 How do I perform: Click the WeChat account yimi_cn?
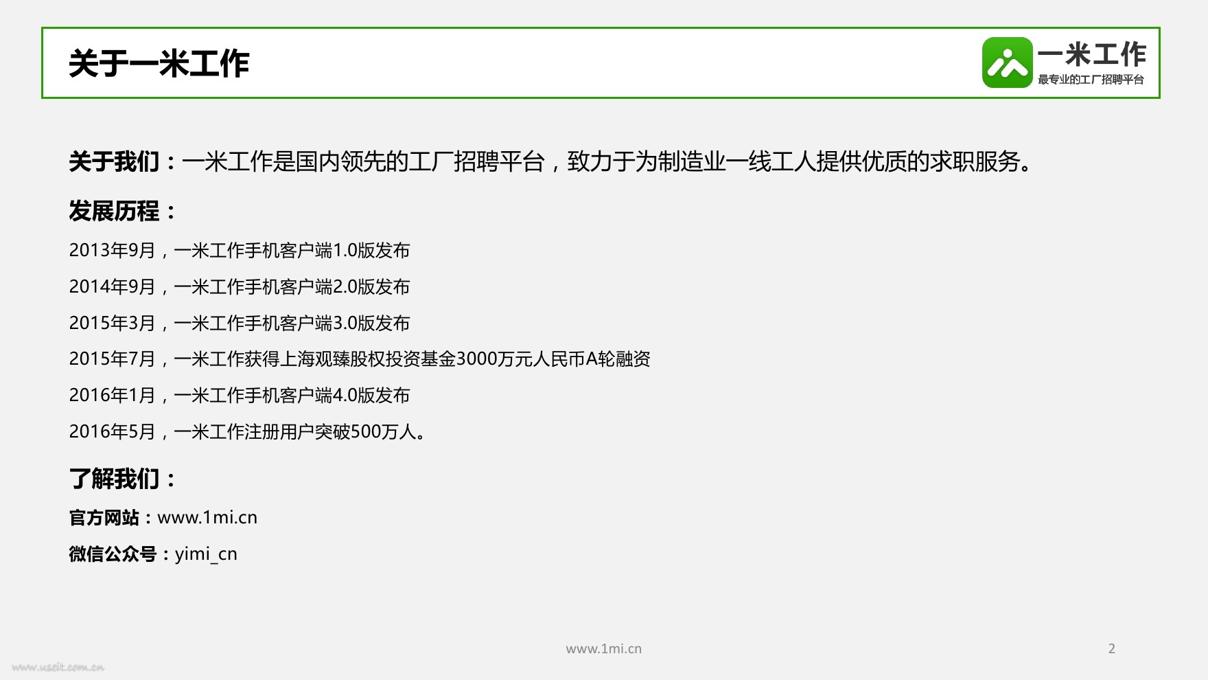pyautogui.click(x=206, y=554)
